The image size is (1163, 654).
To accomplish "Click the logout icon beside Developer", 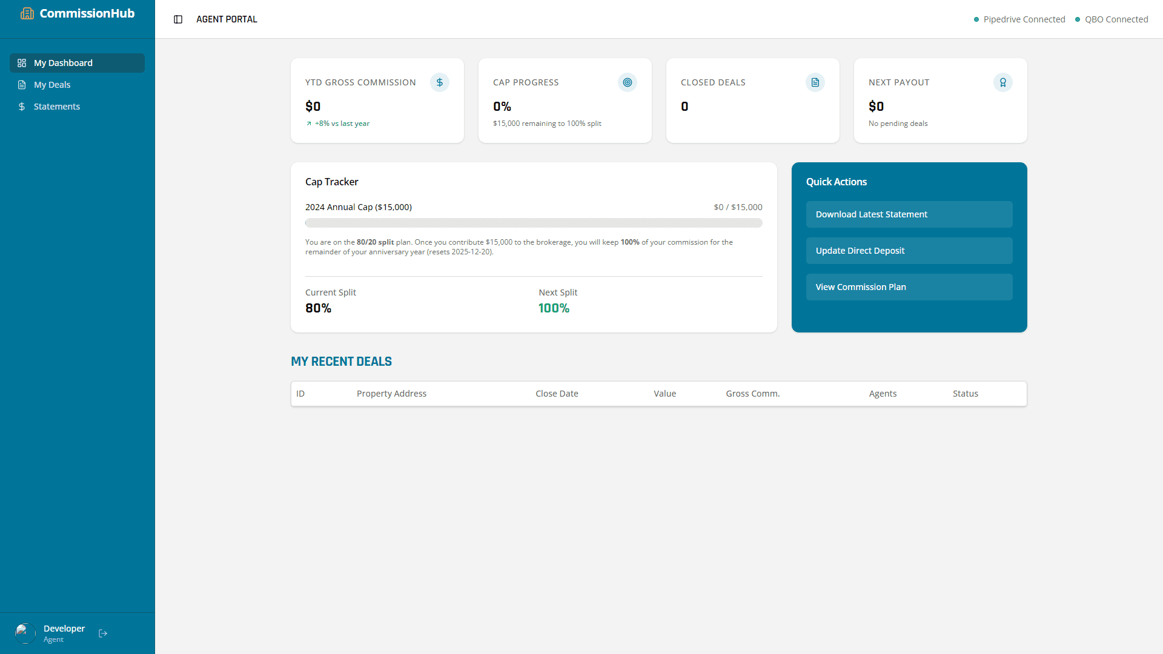I will [x=103, y=633].
